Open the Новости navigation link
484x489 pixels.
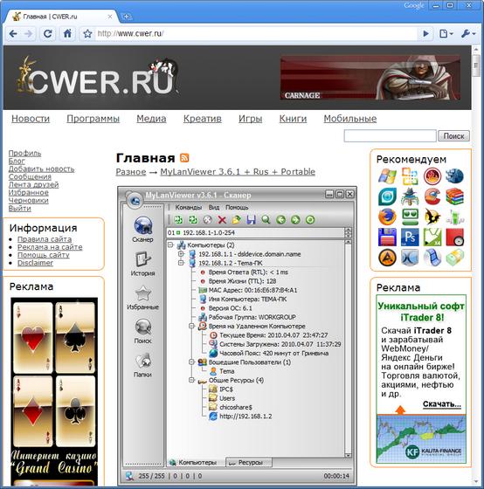pos(31,119)
